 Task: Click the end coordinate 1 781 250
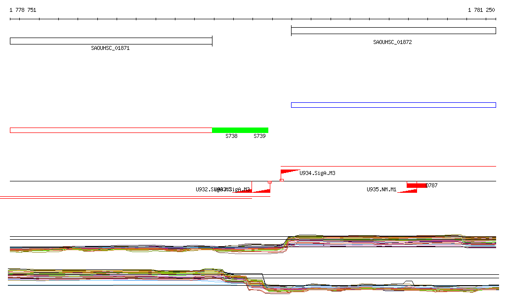[481, 10]
